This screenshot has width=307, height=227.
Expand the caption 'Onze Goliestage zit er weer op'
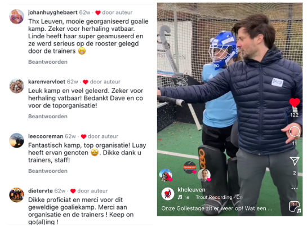(216, 208)
